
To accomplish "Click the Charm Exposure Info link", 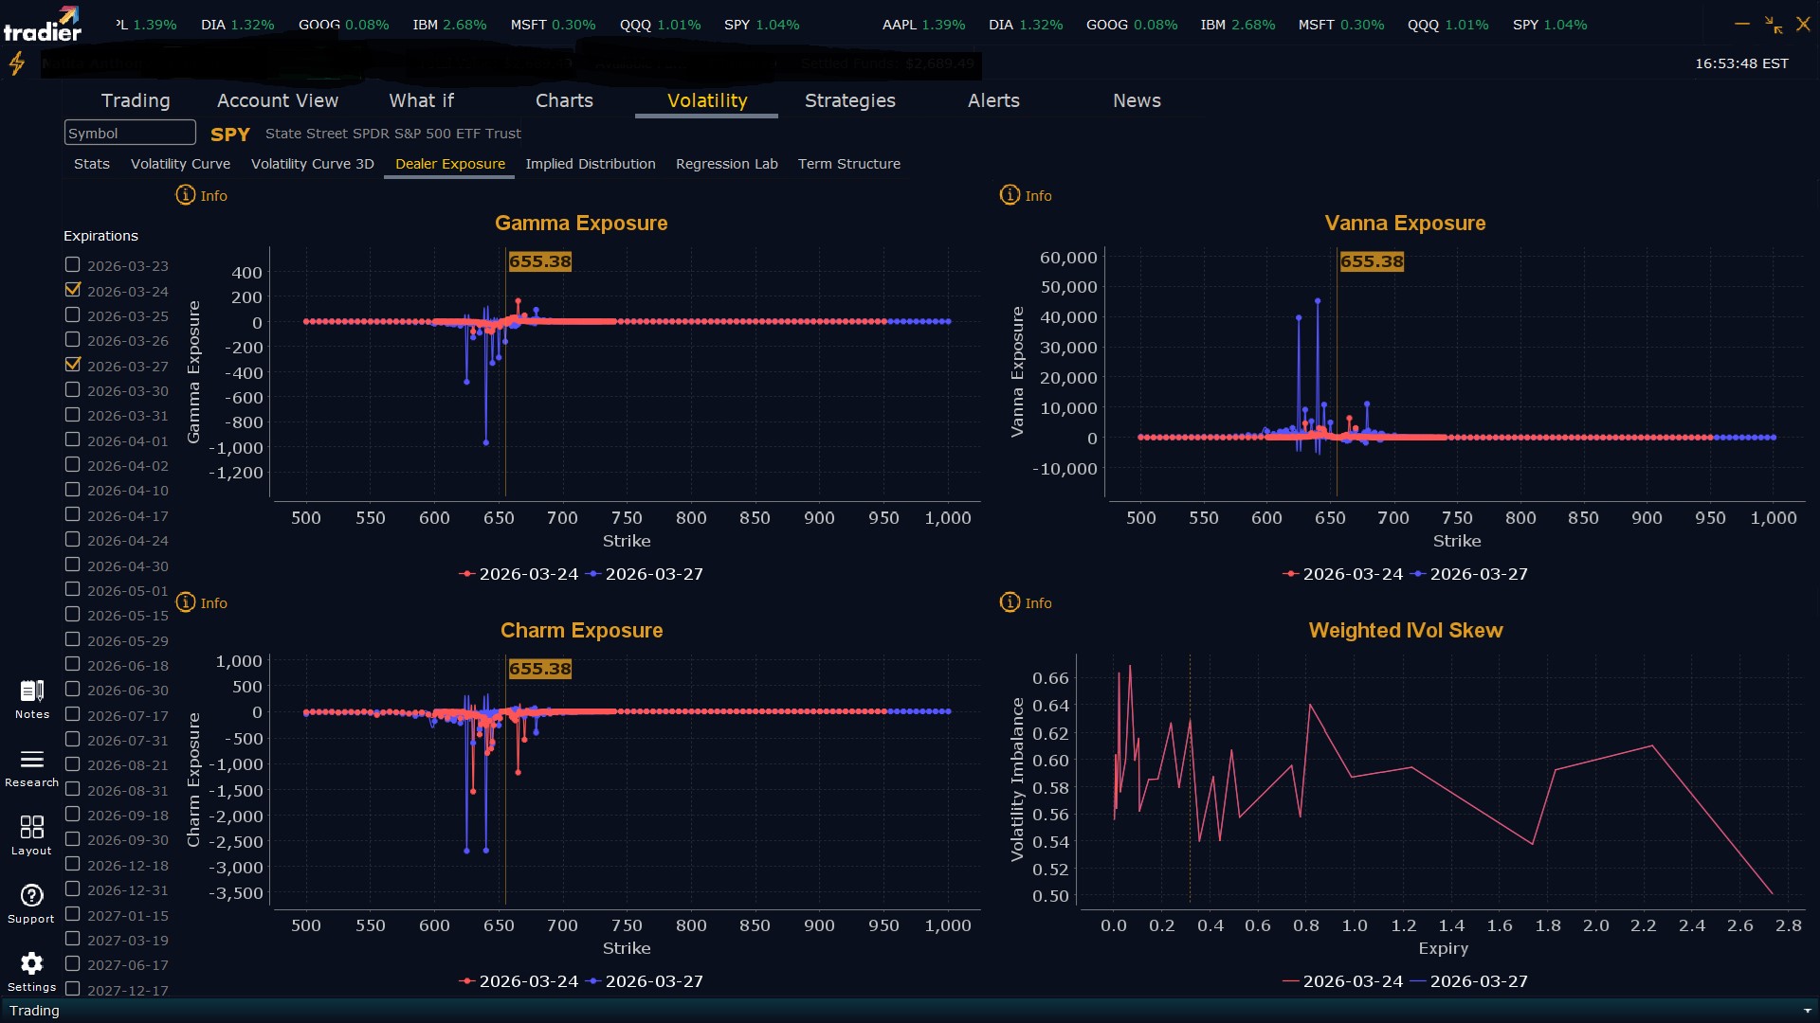I will click(213, 603).
